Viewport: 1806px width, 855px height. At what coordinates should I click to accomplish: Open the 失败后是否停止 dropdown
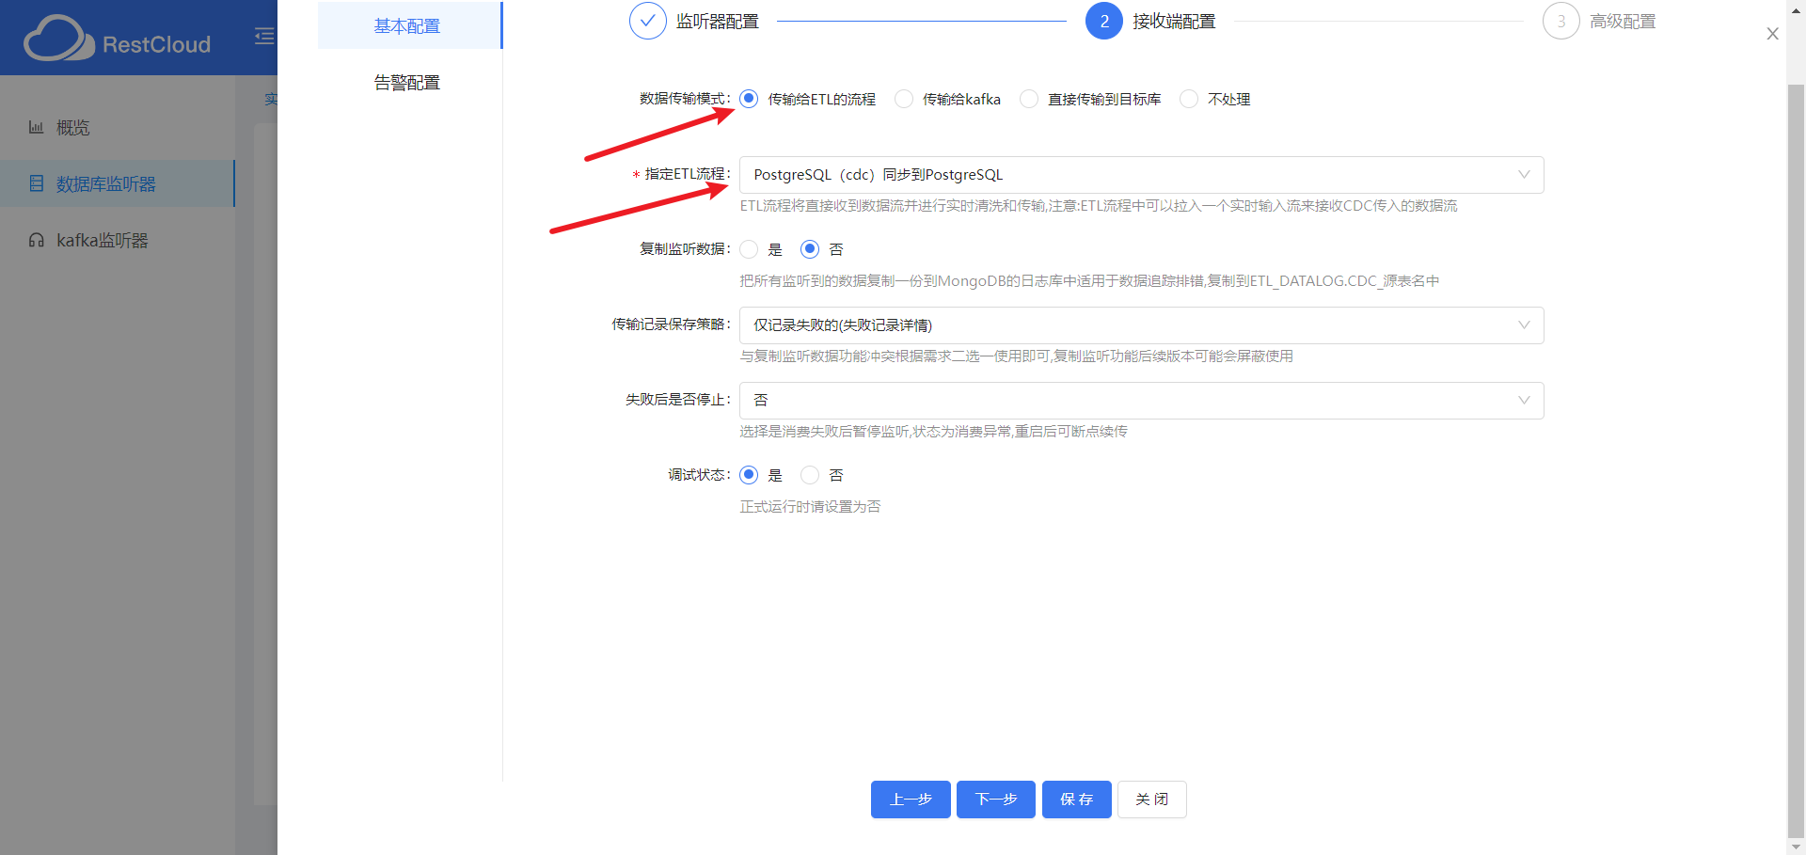(1141, 401)
